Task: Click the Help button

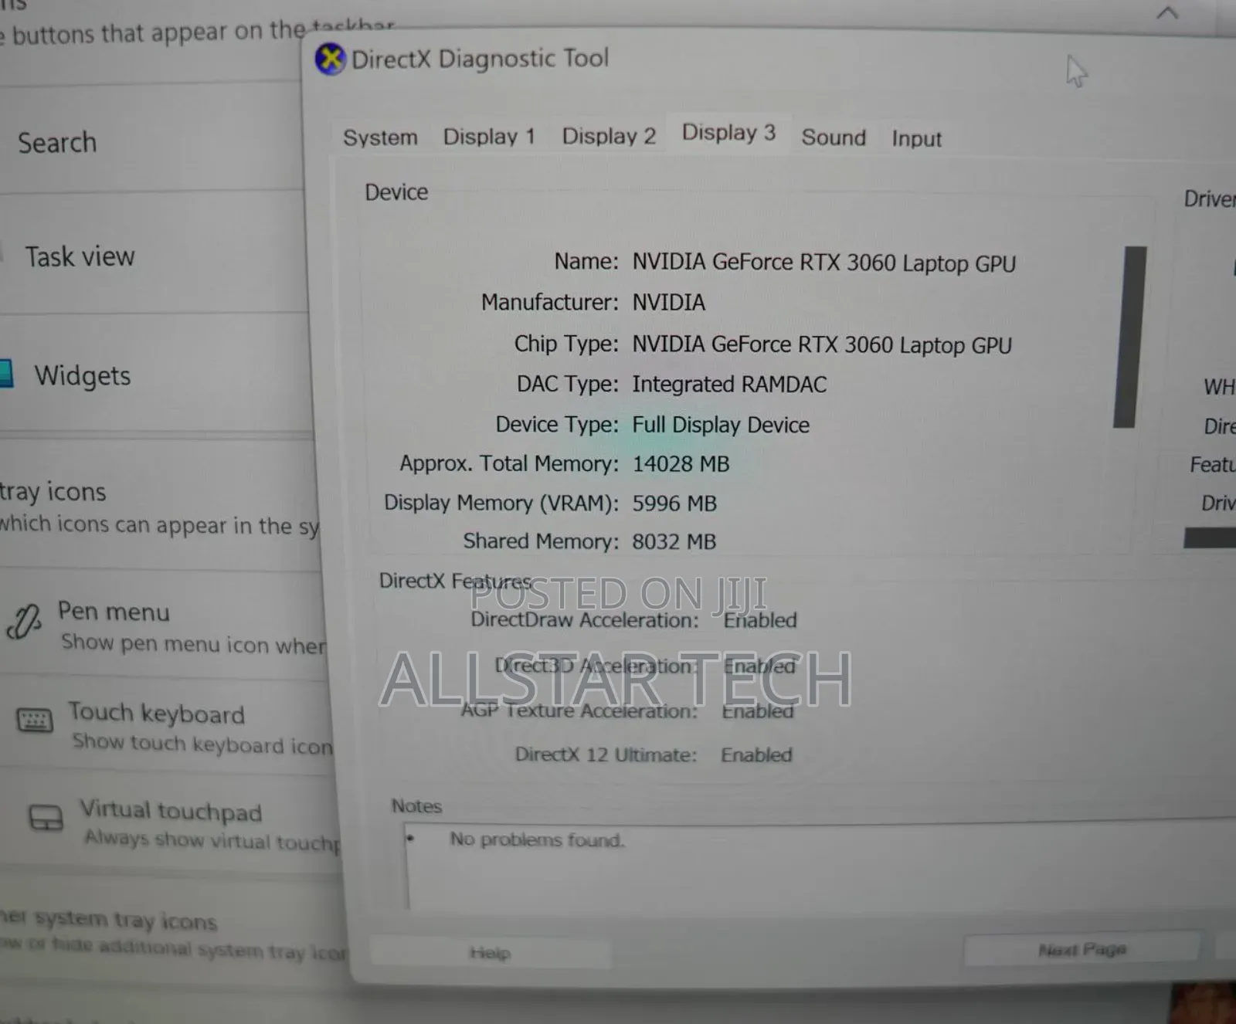Action: 490,953
